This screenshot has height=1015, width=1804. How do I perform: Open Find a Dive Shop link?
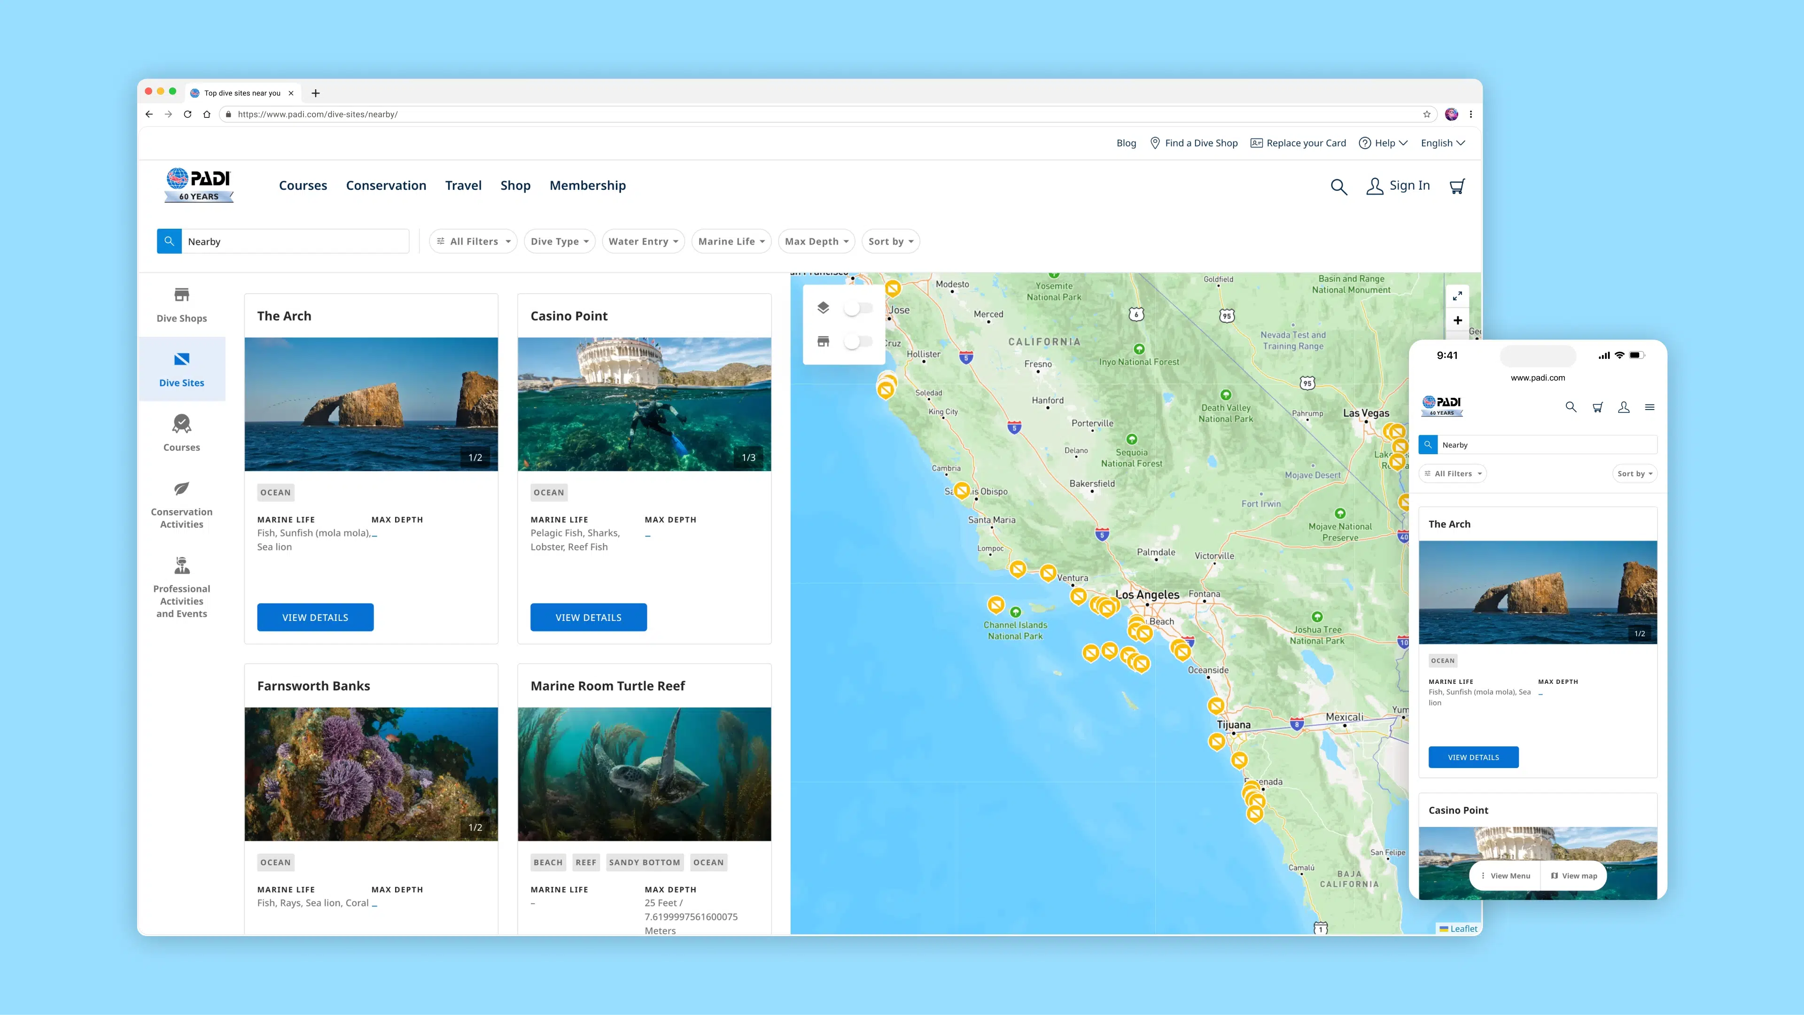1193,143
